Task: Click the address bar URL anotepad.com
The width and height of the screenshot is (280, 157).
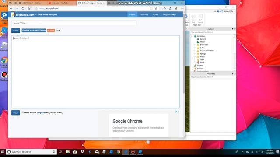Action: coord(49,8)
